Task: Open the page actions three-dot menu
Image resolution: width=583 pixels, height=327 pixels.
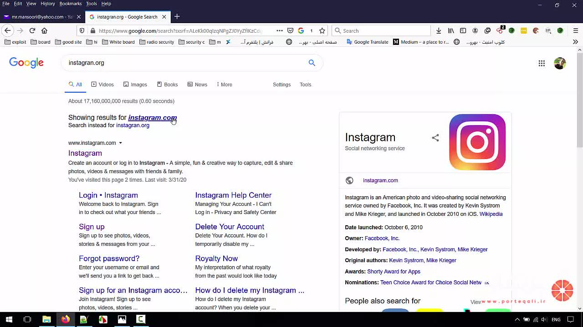Action: [x=280, y=30]
